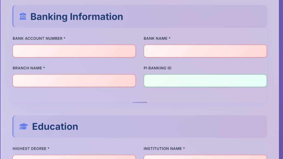Click inside the Branch Name field
Screen dimensions: 283x159
tap(74, 80)
